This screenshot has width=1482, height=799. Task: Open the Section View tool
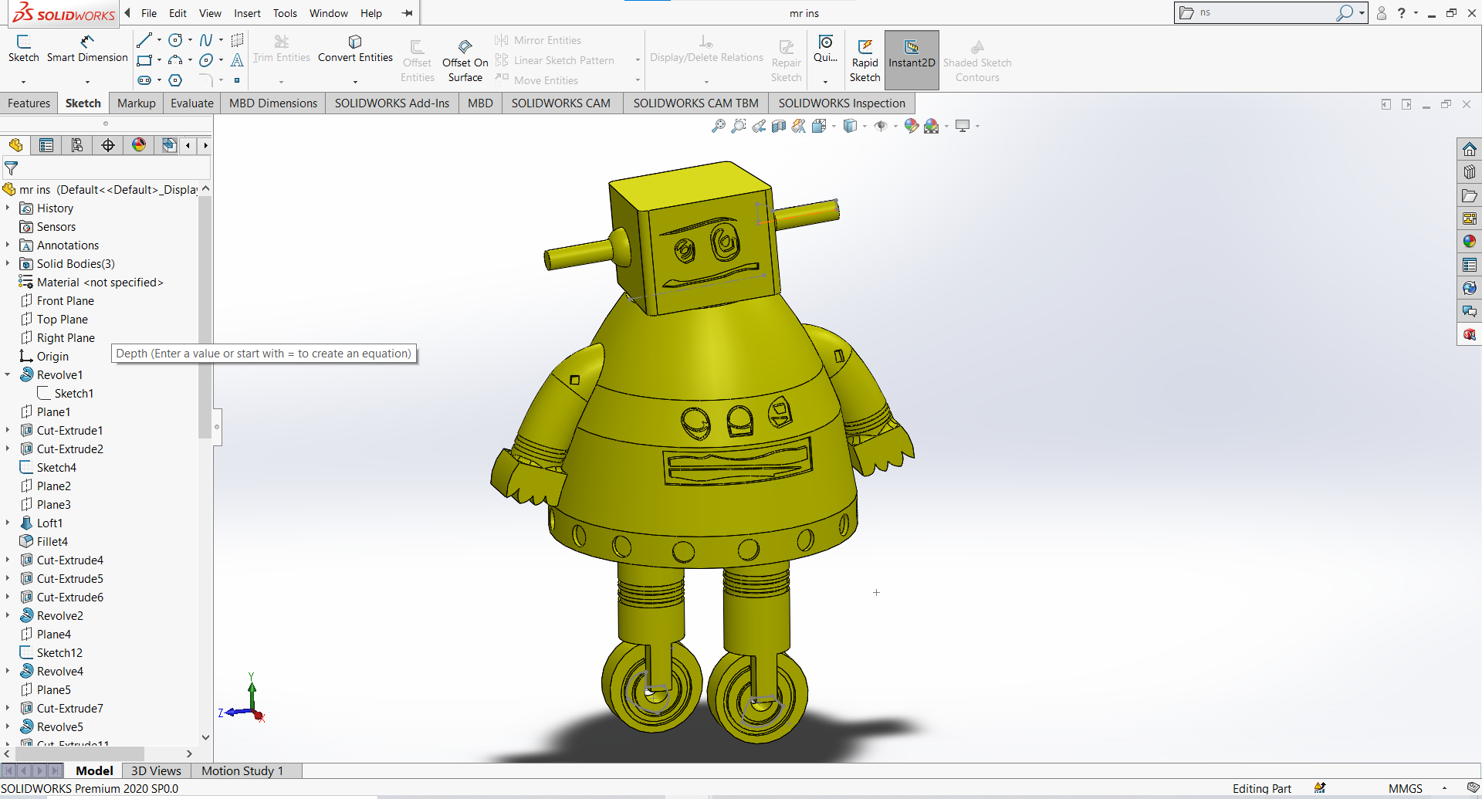pyautogui.click(x=778, y=126)
